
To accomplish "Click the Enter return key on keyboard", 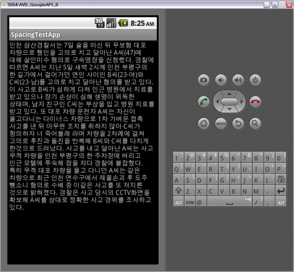I will click(x=280, y=190).
